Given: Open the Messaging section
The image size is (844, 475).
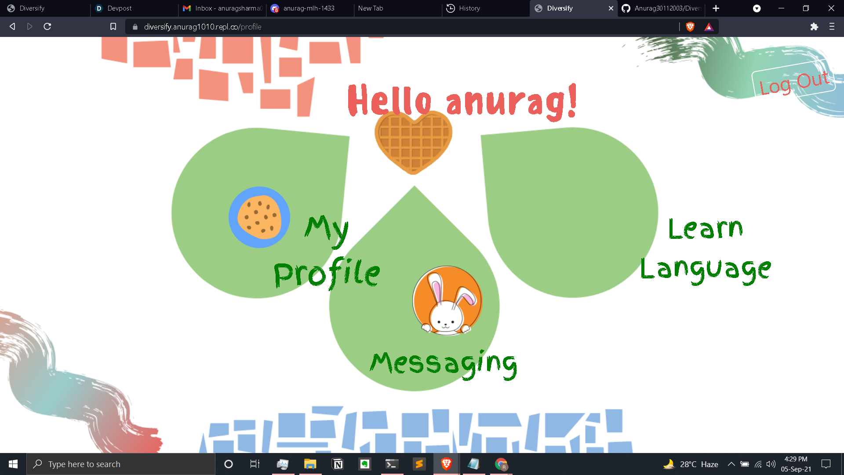Looking at the screenshot, I should (443, 364).
